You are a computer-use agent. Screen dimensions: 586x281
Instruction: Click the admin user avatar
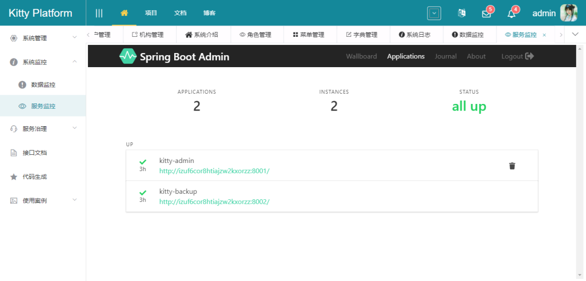point(569,13)
